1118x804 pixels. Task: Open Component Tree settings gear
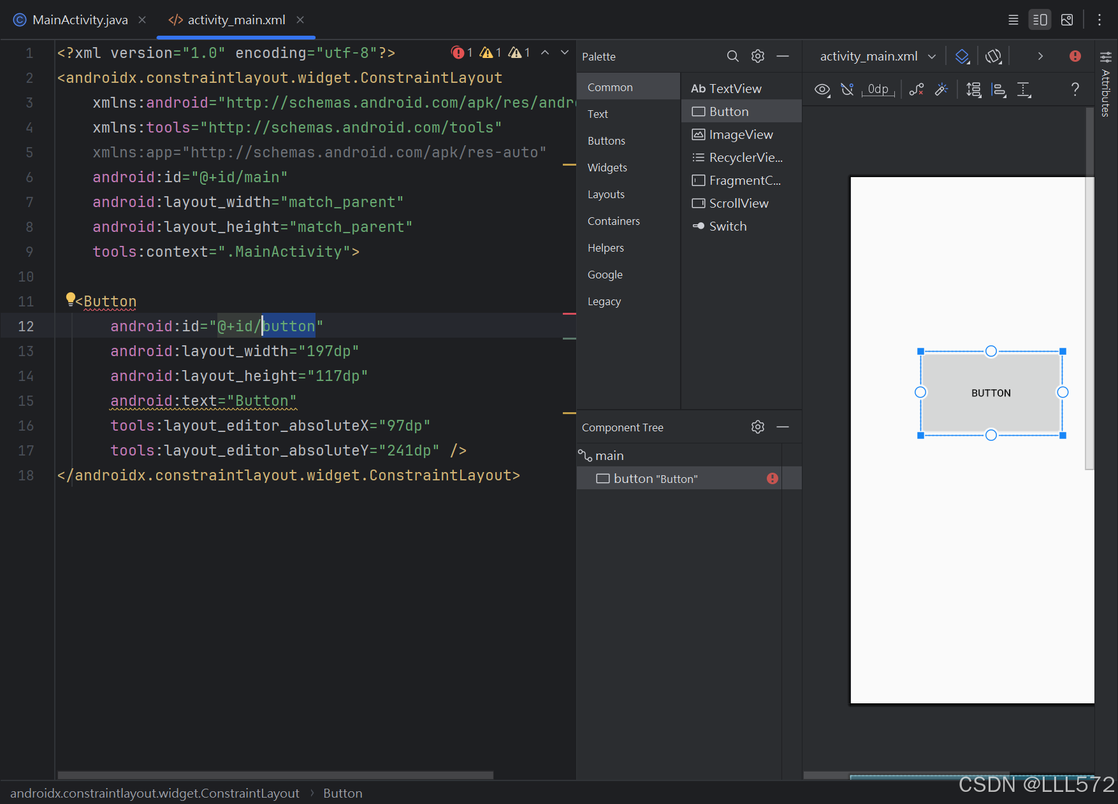(x=758, y=427)
